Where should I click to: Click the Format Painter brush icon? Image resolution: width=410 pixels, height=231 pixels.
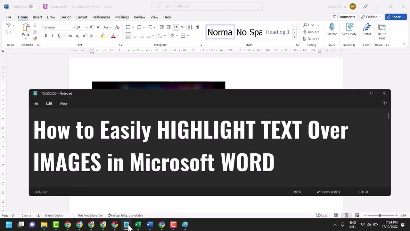pos(35,38)
